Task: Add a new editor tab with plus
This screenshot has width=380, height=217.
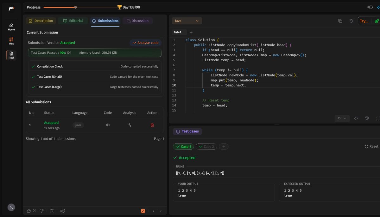Action: click(191, 32)
